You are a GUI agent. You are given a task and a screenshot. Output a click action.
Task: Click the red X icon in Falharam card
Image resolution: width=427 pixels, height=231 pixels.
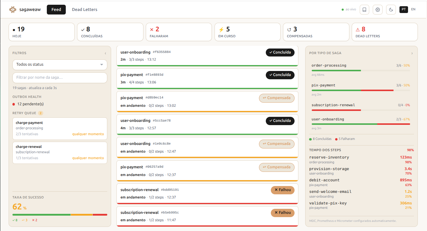click(152, 29)
